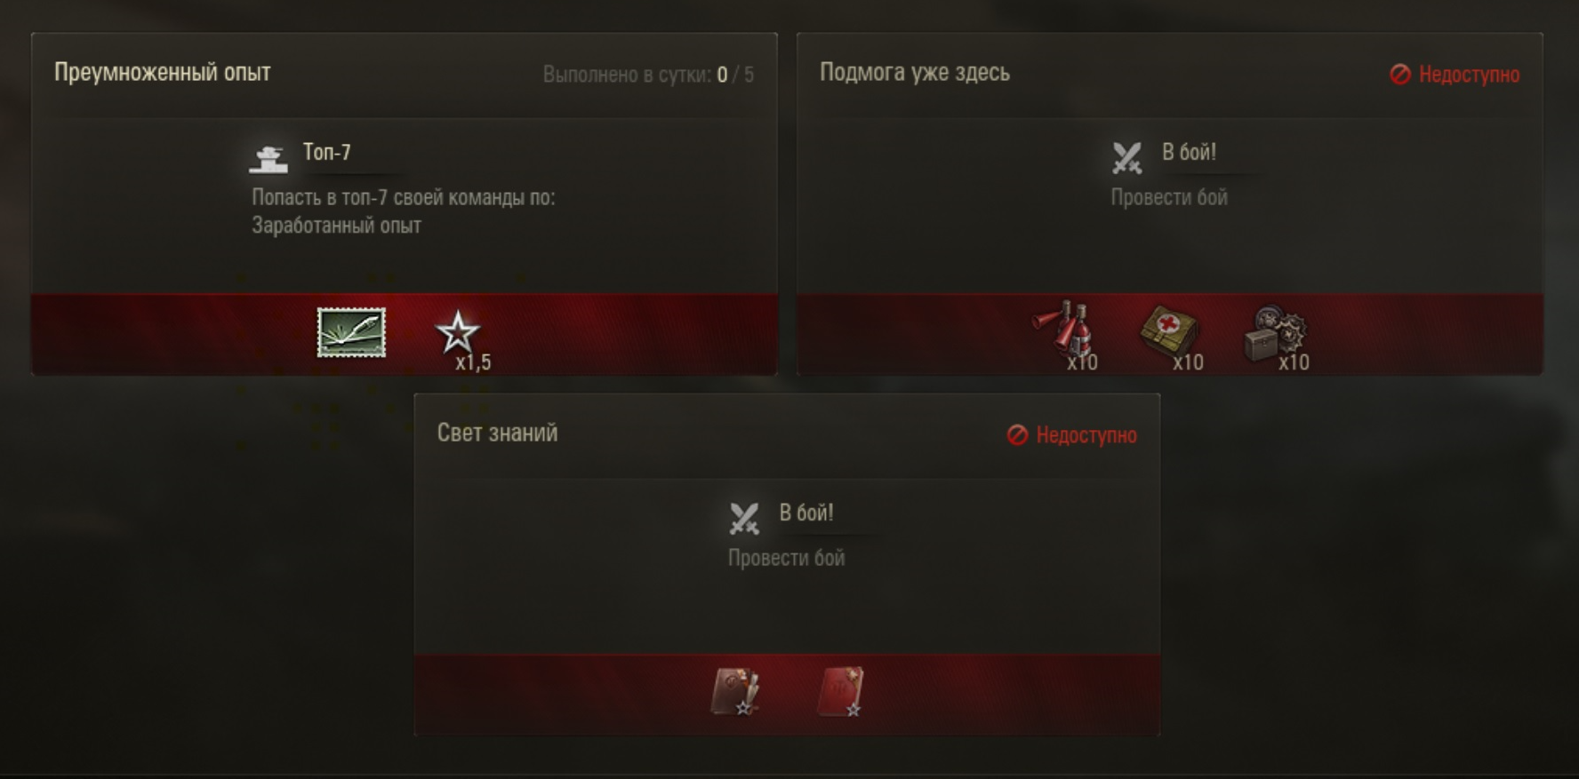Select the Топ-7 condition label
This screenshot has height=779, width=1579.
(327, 152)
